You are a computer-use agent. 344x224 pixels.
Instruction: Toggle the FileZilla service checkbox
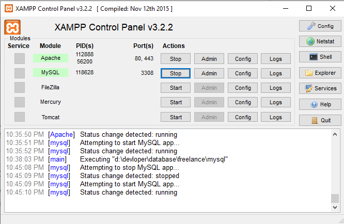[x=20, y=88]
